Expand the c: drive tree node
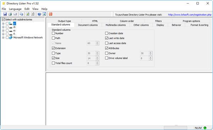 (x=3, y=23)
